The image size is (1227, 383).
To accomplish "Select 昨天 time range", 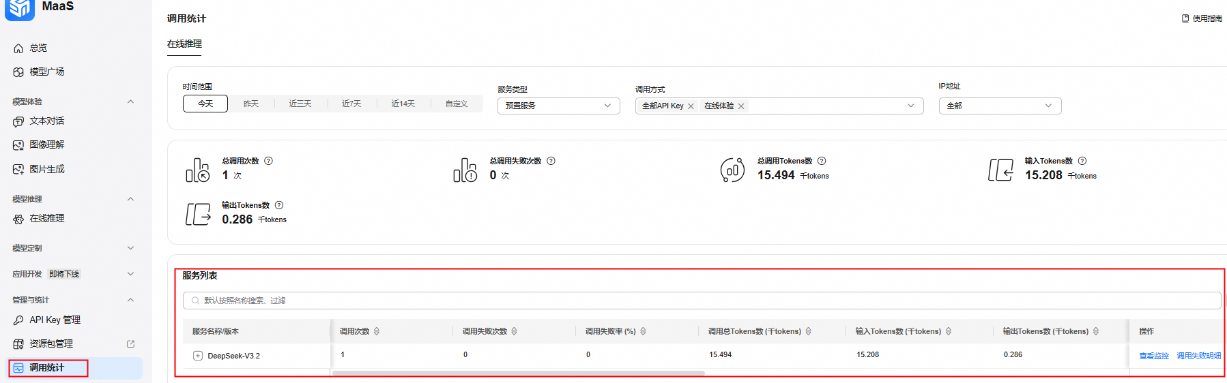I will [251, 104].
